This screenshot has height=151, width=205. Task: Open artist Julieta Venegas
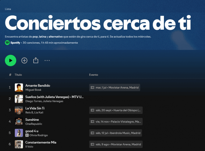coord(53,101)
